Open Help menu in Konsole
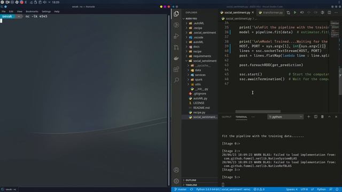This screenshot has height=192, width=342. coord(57,11)
